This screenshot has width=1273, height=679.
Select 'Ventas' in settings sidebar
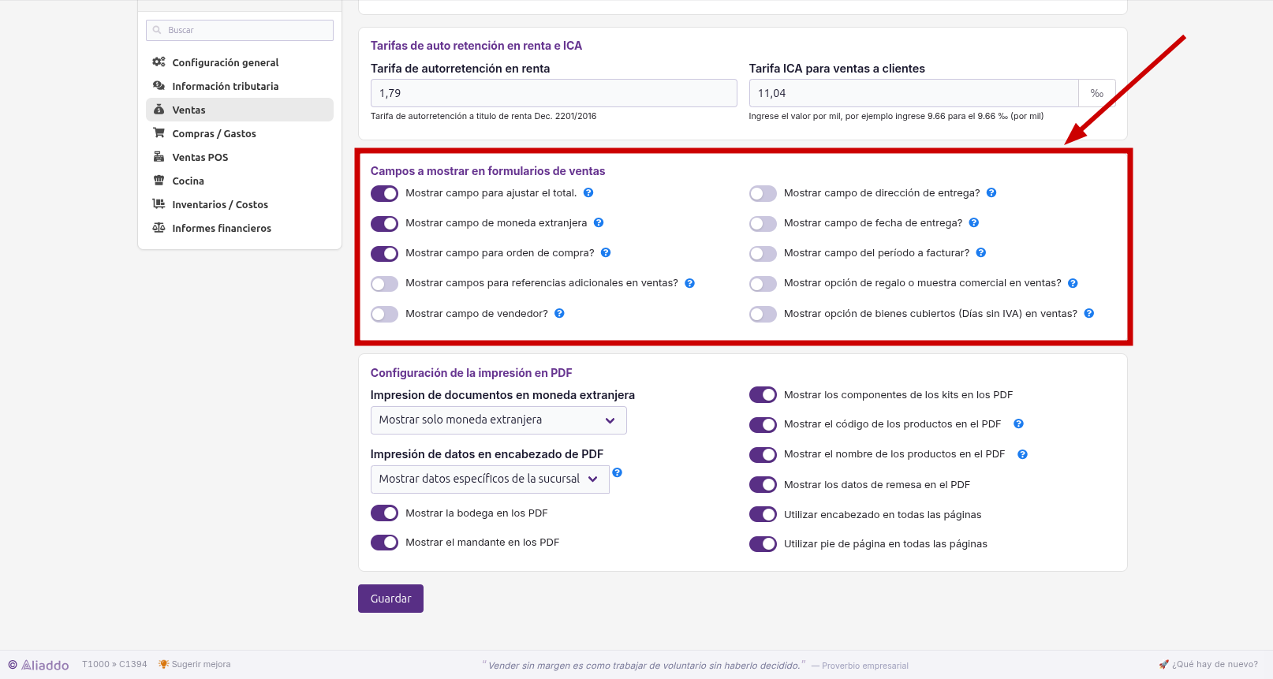click(240, 110)
